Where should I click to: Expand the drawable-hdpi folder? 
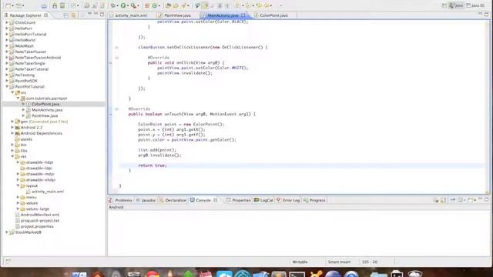pos(18,162)
